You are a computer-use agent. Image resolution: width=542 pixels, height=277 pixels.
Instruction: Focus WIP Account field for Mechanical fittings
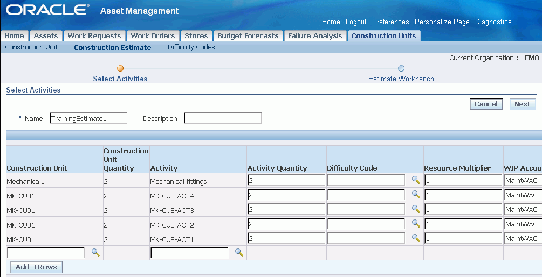coord(523,180)
